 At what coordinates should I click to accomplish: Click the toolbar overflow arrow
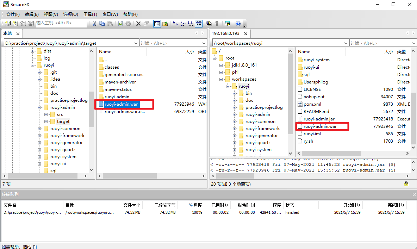[x=245, y=25]
